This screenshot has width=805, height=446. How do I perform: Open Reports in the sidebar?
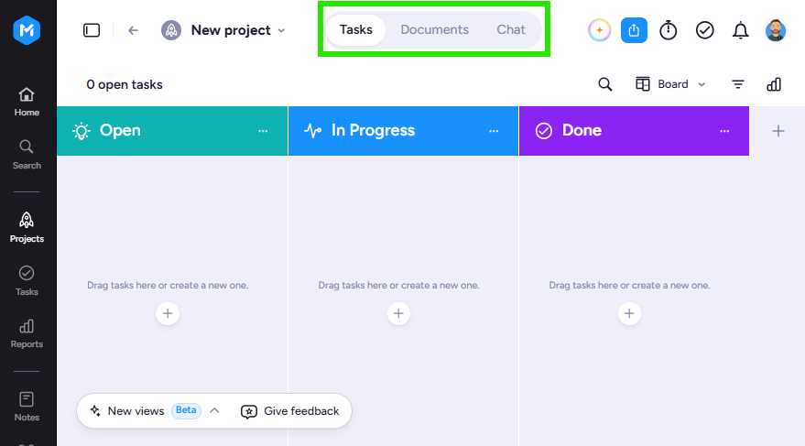(27, 333)
